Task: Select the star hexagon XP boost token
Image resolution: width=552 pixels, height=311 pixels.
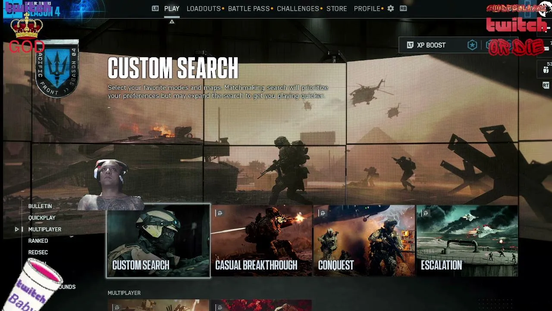Action: pos(472,45)
